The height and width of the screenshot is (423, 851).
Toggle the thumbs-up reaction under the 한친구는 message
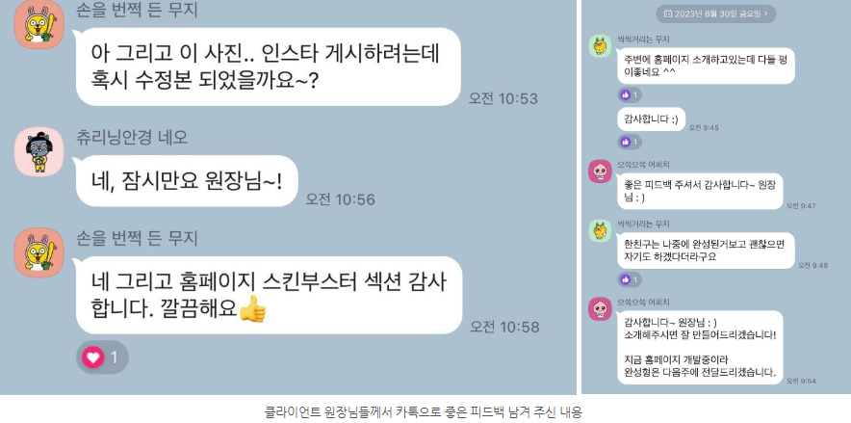point(630,279)
